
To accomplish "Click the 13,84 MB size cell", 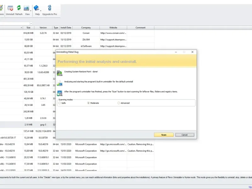I will (x=28, y=144).
